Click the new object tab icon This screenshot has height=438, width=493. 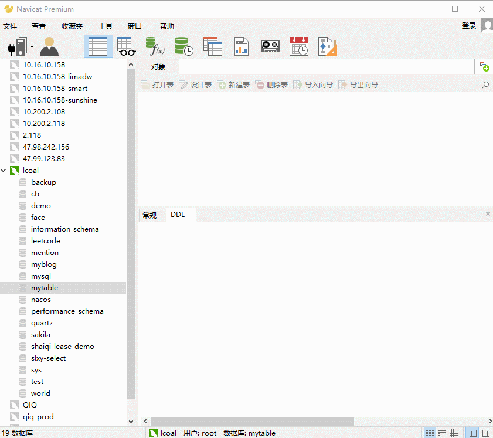coord(484,67)
